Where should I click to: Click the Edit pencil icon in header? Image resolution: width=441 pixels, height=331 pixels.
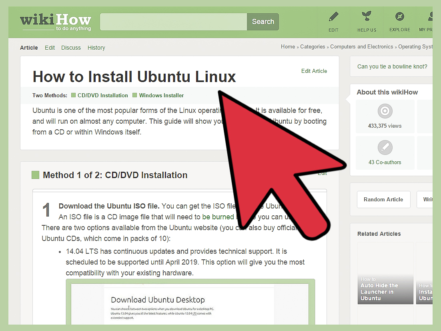(x=334, y=17)
